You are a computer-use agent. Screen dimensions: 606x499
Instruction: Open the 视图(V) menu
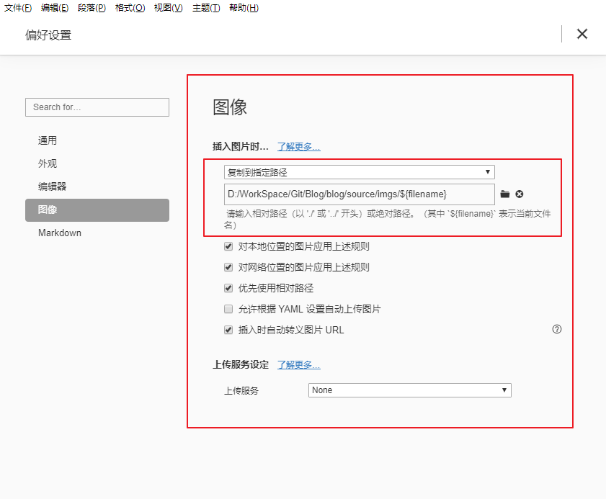[168, 8]
